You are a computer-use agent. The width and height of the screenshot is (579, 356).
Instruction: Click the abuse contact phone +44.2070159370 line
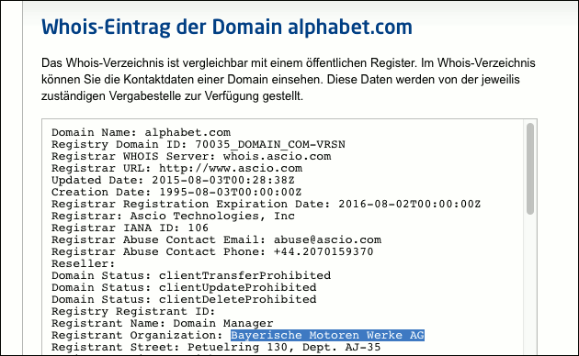tap(212, 251)
